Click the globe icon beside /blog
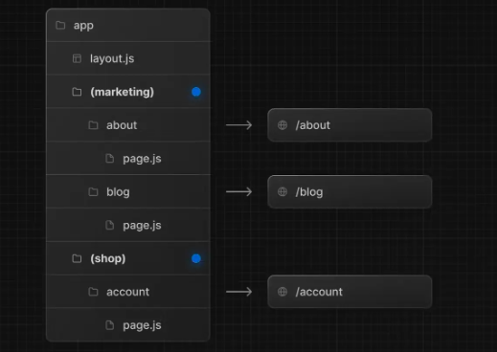497x352 pixels. coord(282,192)
